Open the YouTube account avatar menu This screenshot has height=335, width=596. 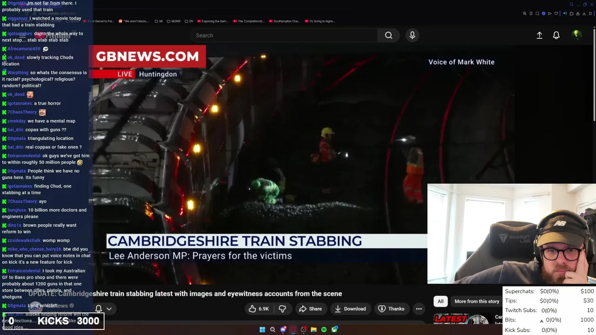point(576,35)
